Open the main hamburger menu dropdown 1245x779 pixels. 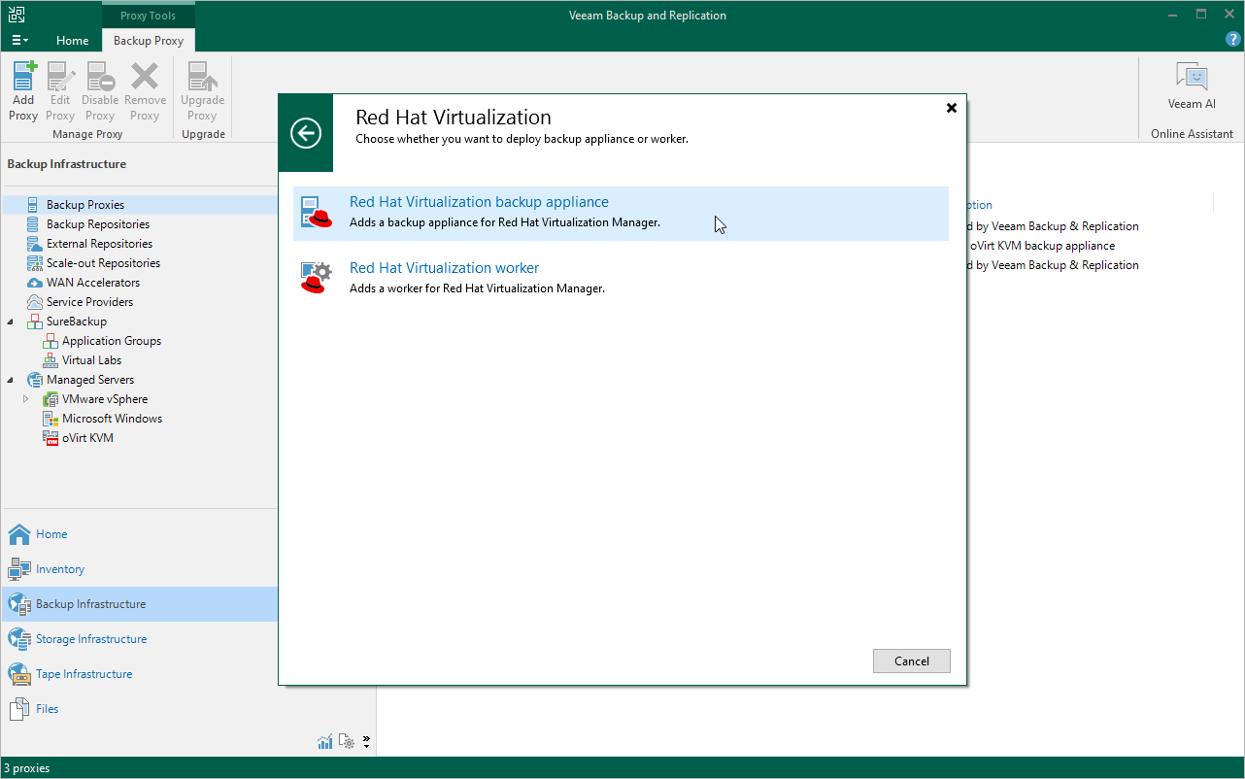pos(19,41)
